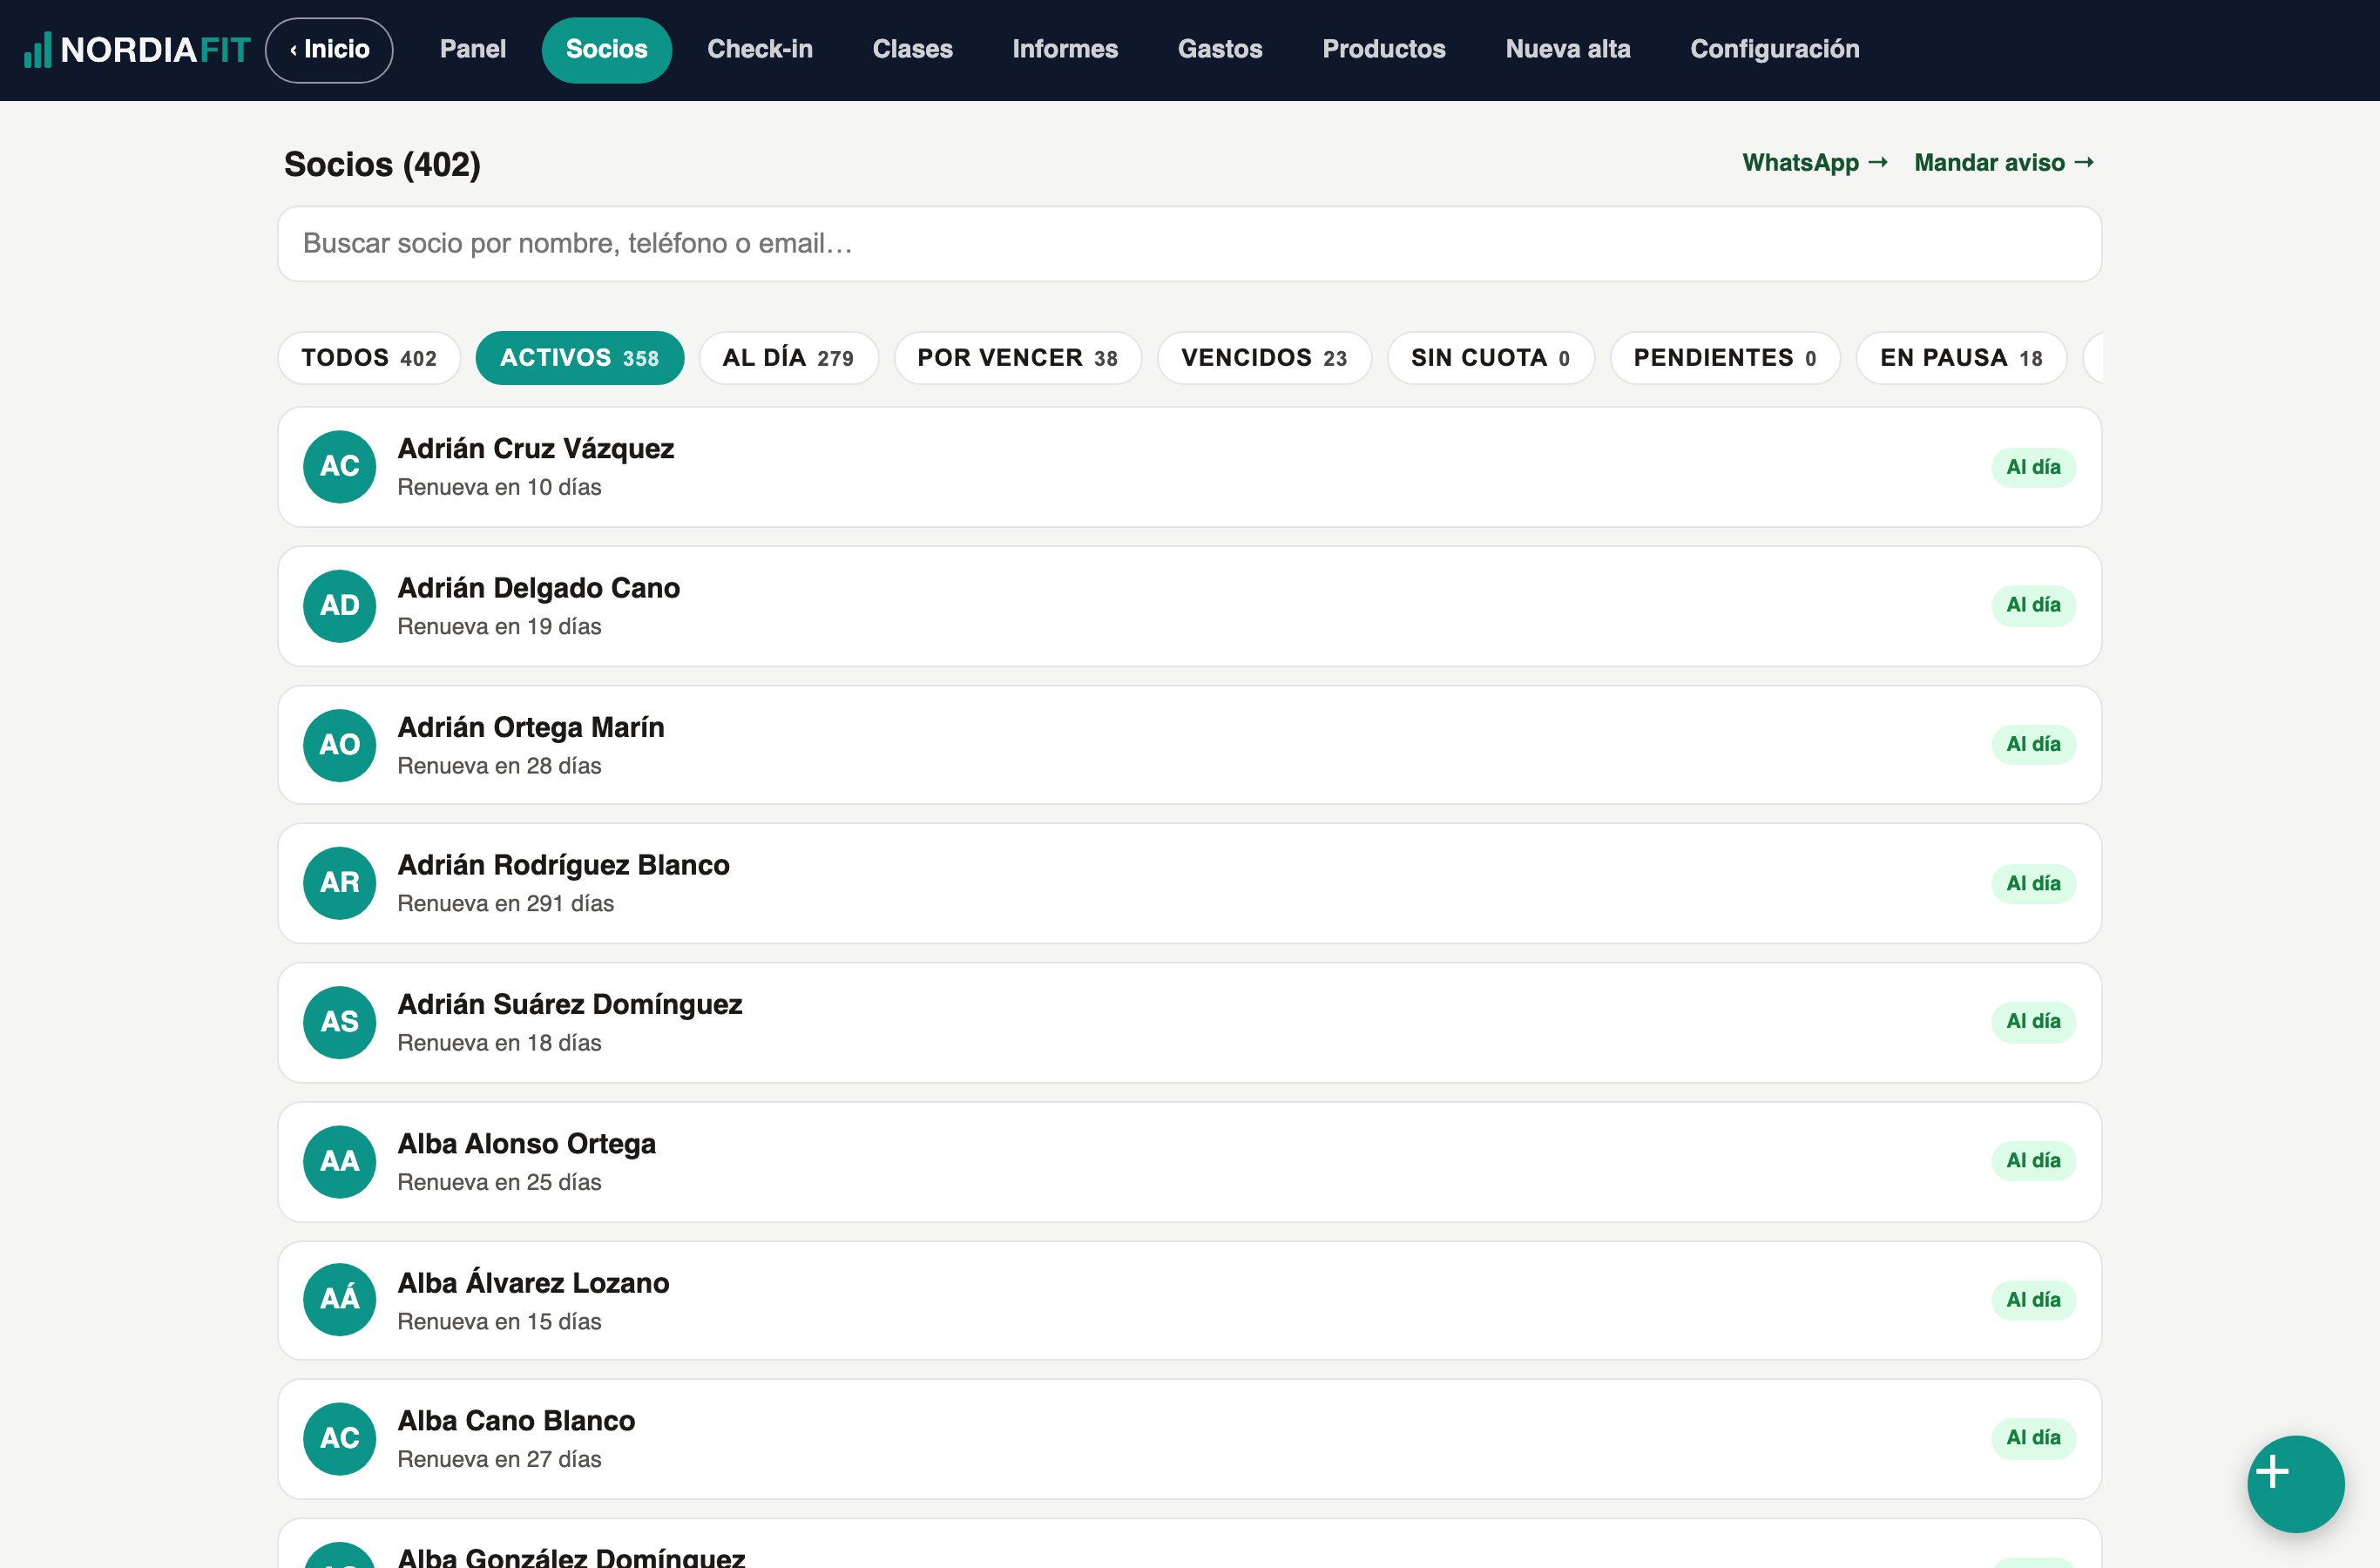Screen dimensions: 2380x1568
Task: Click Al día badge for Alba Álvarez Lozano
Action: click(2033, 1299)
